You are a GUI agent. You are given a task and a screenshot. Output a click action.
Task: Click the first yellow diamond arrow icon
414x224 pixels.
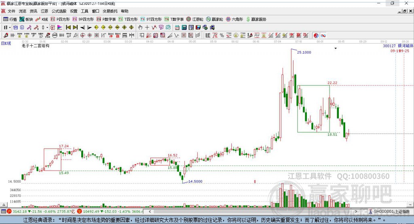(x=96, y=27)
